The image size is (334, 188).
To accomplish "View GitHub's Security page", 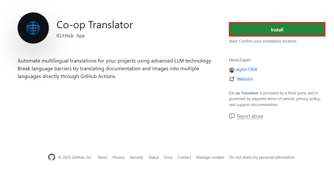I will (136, 157).
